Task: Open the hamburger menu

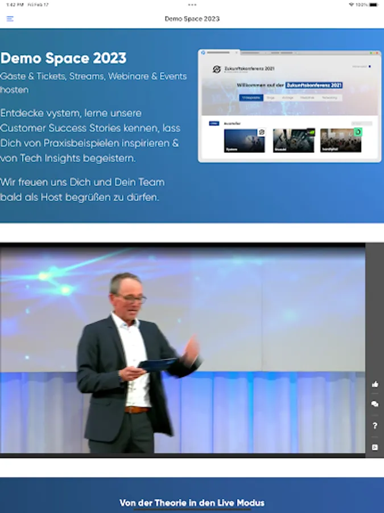Action: pyautogui.click(x=10, y=19)
